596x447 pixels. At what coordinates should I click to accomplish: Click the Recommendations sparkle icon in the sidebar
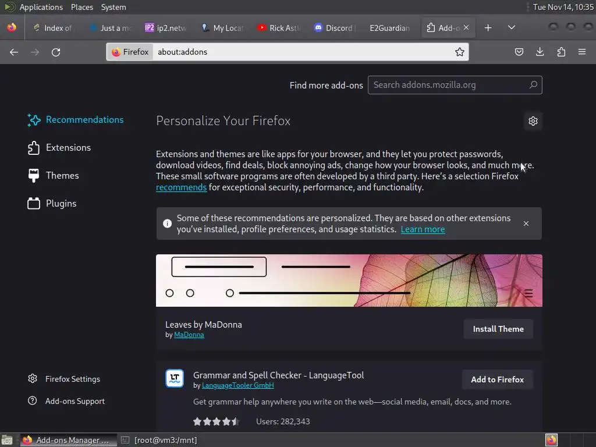pos(34,120)
